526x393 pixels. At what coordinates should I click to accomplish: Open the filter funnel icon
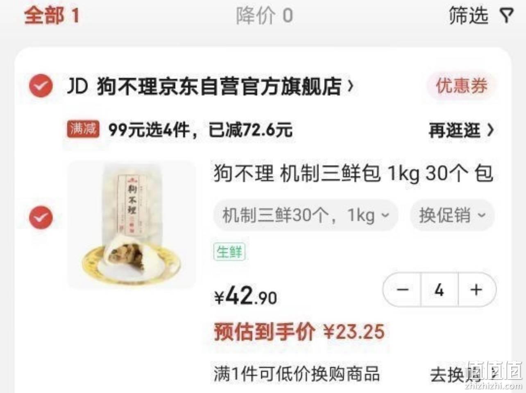pos(507,16)
